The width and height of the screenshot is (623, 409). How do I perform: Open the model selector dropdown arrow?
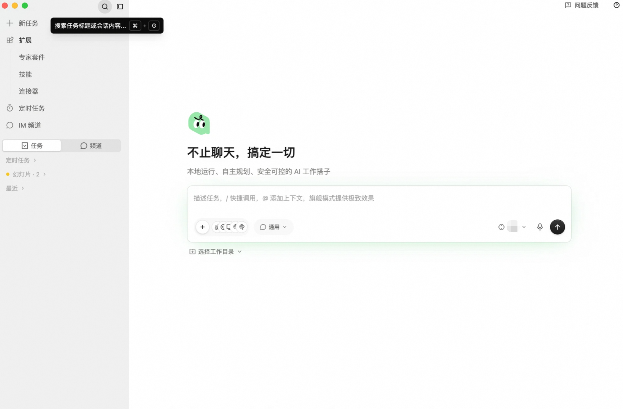(524, 227)
